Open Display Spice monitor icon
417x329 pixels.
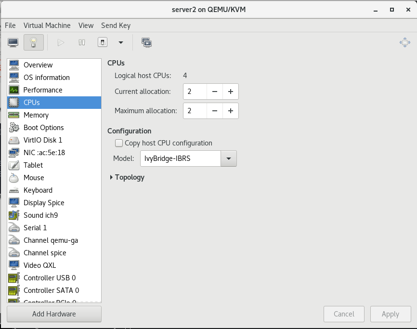tap(14, 203)
